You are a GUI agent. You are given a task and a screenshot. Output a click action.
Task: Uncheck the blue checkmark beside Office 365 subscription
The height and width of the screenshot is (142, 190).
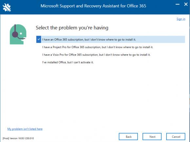(39, 39)
